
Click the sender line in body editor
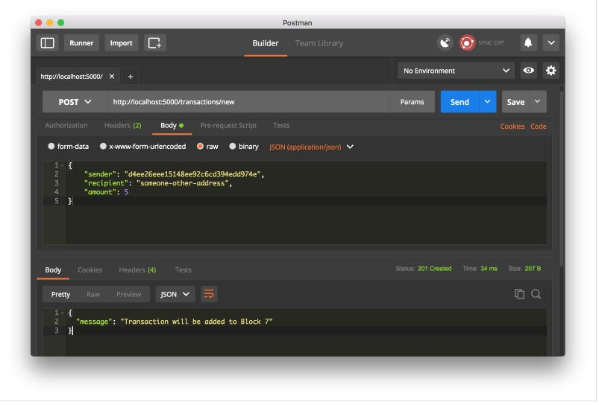175,174
